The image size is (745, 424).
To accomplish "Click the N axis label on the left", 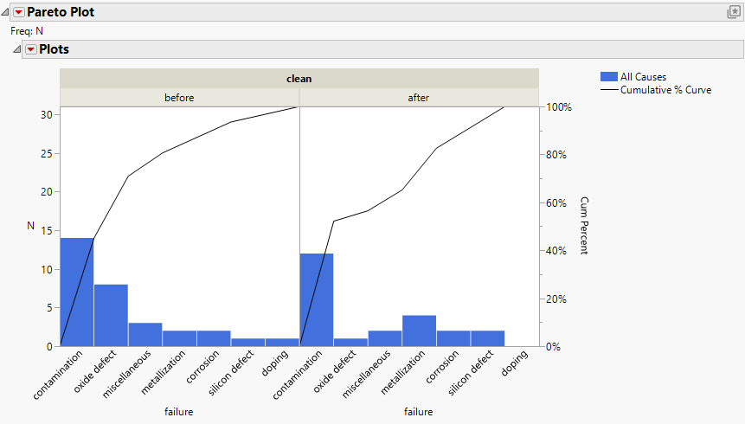I will click(31, 226).
